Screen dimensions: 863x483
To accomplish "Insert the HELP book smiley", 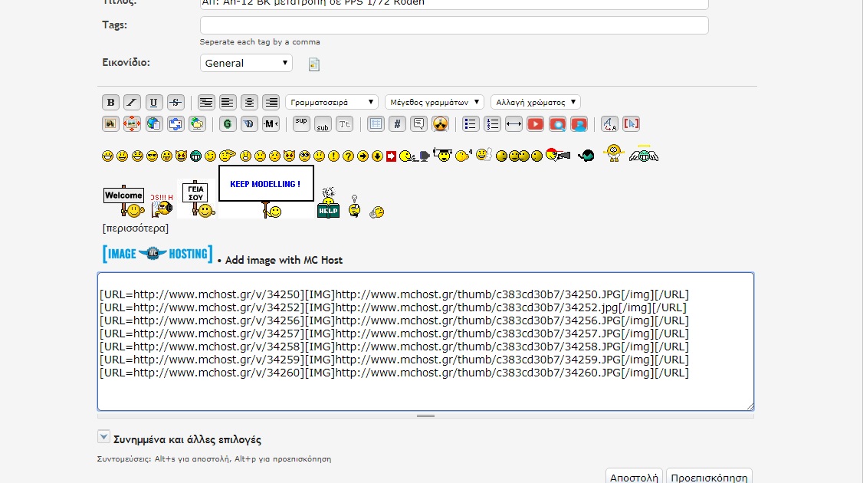I will point(328,203).
